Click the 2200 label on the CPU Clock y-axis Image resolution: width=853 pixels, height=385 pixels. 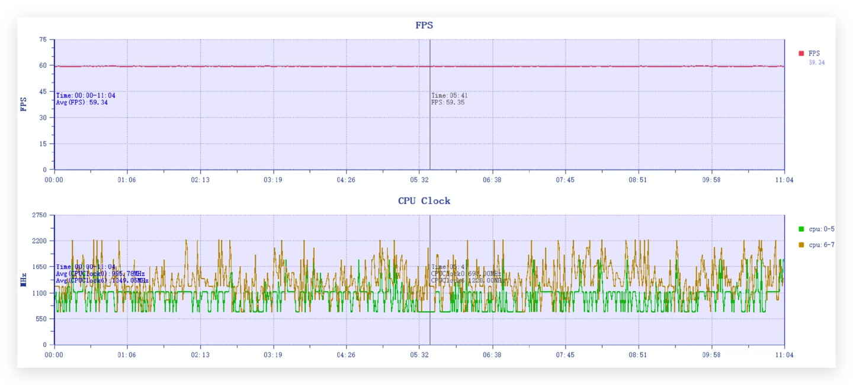tap(40, 241)
